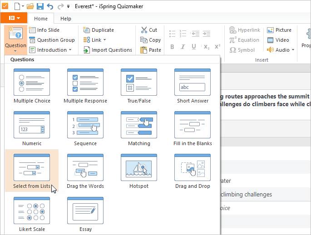Click the Duplicate button

pyautogui.click(x=99, y=30)
